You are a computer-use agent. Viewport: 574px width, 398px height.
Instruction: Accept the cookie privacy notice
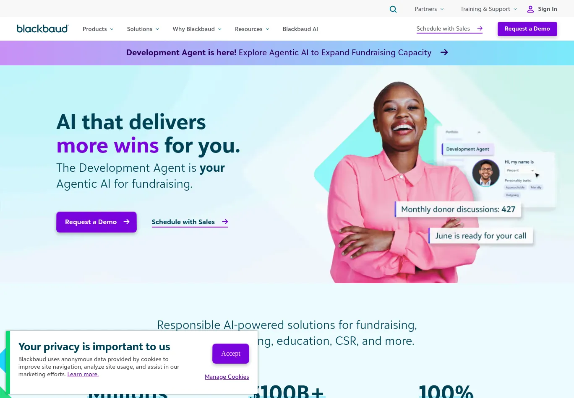(231, 354)
